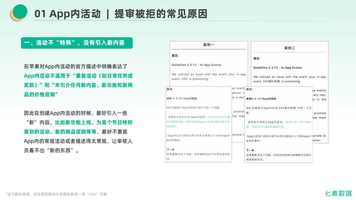Click "翻译:" label in the 案例二 translation card

(x=250, y=89)
